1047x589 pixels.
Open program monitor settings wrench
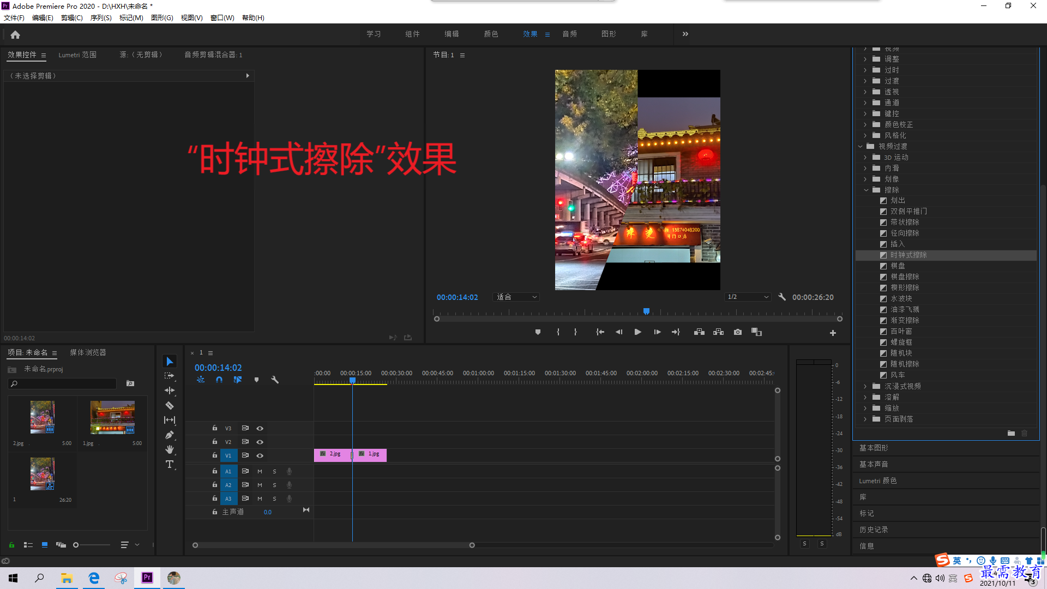coord(782,297)
